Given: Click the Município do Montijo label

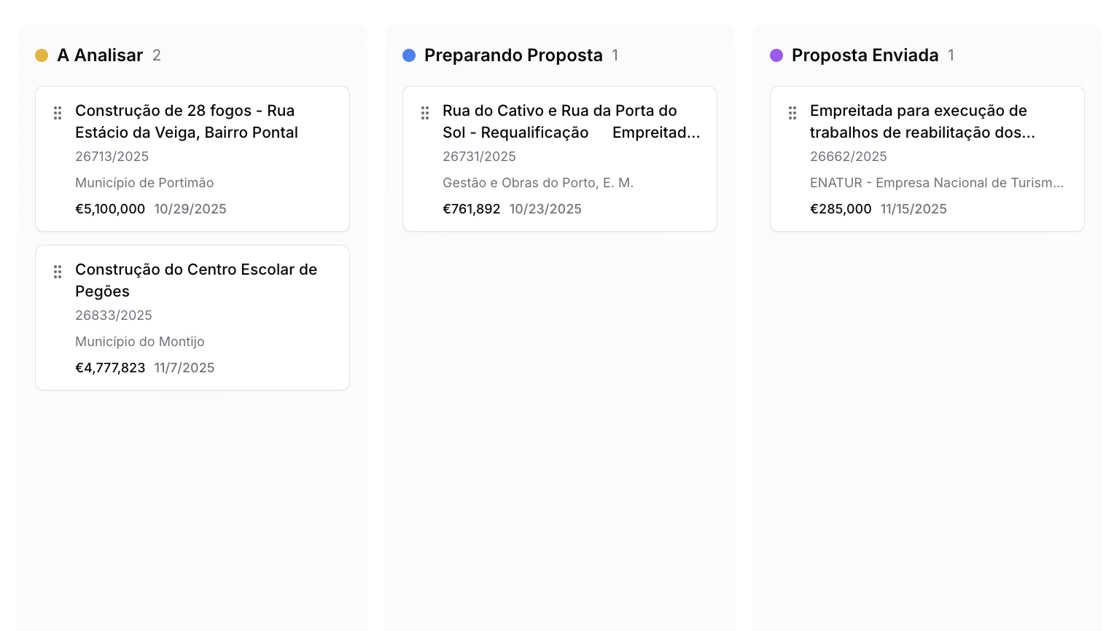Looking at the screenshot, I should coord(140,341).
